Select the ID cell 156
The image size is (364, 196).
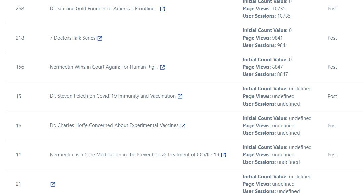(20, 67)
